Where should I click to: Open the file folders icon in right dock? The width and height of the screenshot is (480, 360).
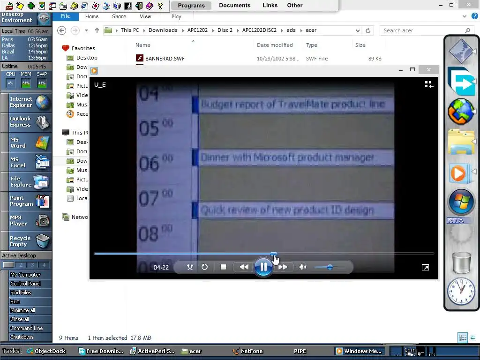click(461, 142)
